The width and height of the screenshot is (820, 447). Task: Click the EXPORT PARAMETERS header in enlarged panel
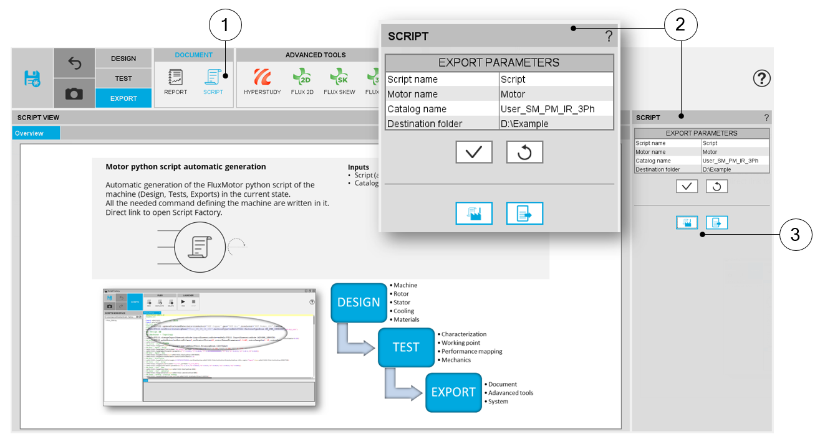pyautogui.click(x=499, y=63)
